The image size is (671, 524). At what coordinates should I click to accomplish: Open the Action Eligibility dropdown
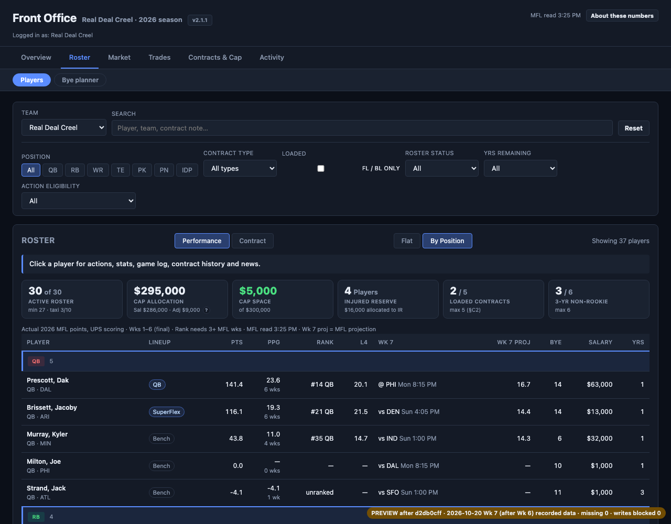[x=79, y=201]
